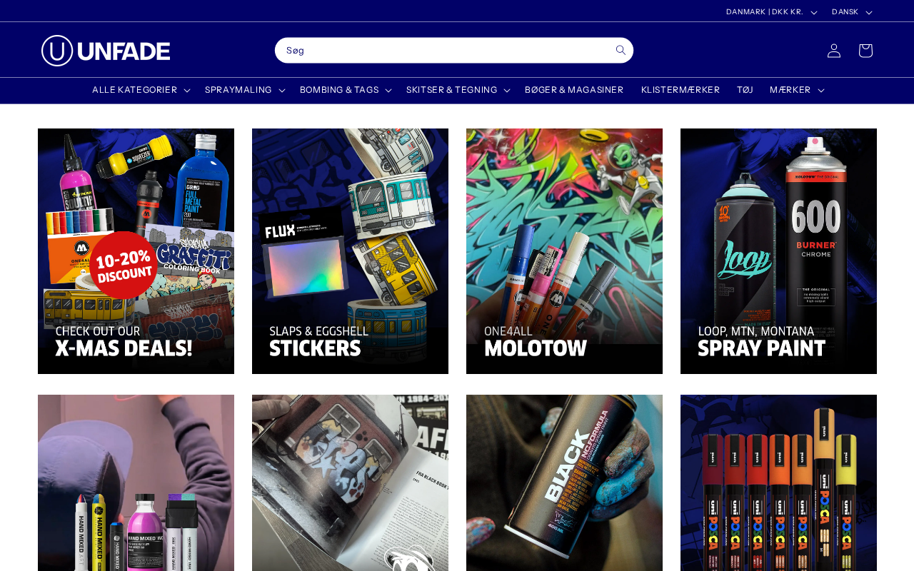
Task: Go to Bøger & Magasiner
Action: click(x=574, y=90)
